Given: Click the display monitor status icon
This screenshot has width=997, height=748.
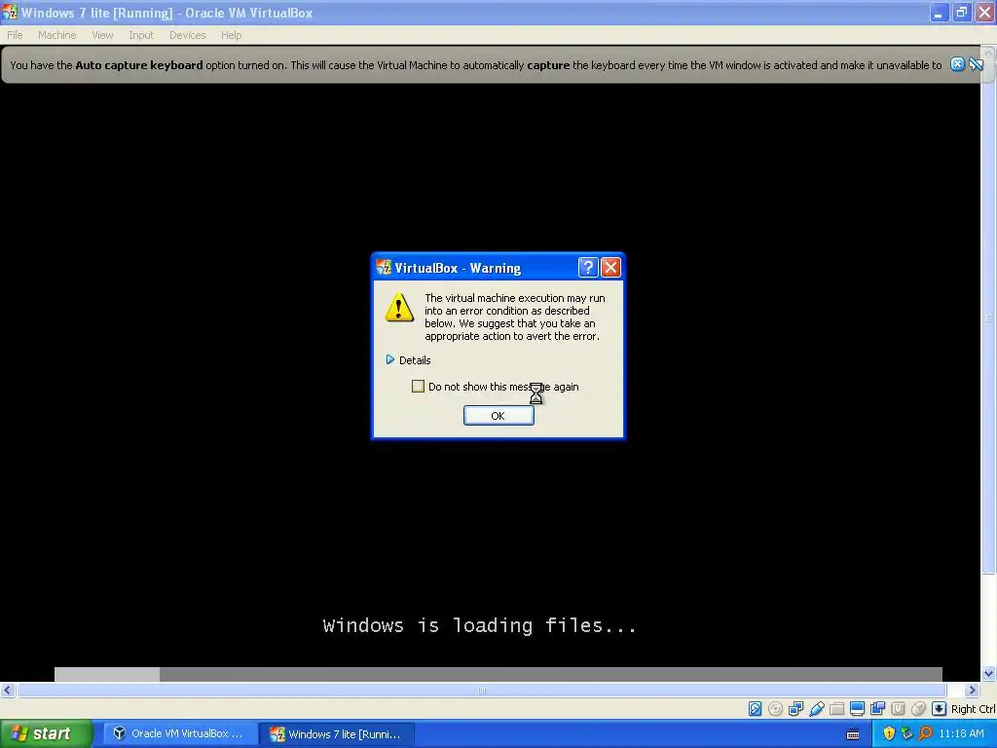Looking at the screenshot, I should (857, 709).
